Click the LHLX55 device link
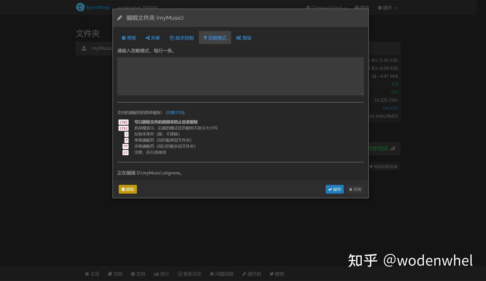The height and width of the screenshot is (281, 486). pos(390,108)
